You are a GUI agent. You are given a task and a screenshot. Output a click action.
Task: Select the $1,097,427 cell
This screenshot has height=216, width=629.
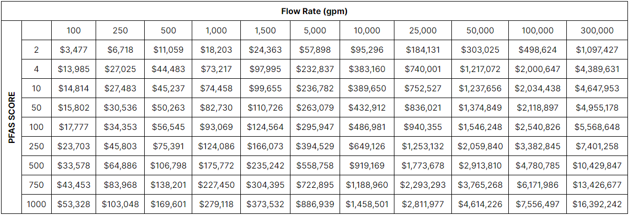click(x=597, y=50)
